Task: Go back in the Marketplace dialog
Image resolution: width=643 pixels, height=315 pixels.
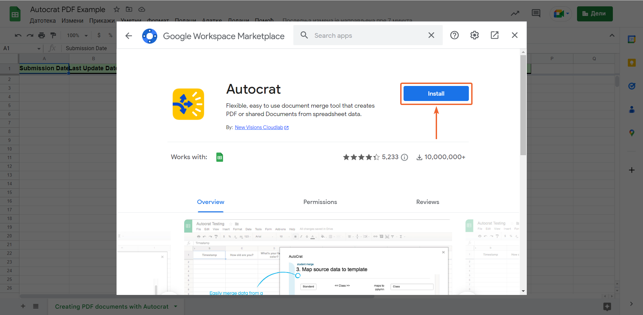Action: click(x=129, y=35)
